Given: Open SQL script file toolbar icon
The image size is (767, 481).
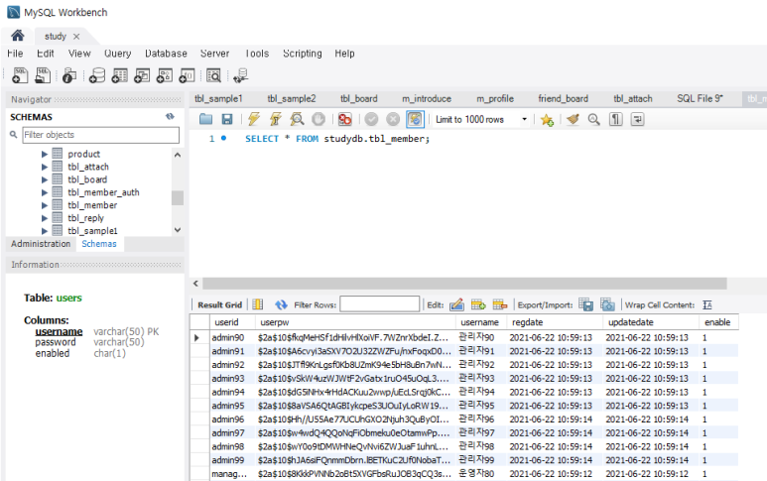Looking at the screenshot, I should pyautogui.click(x=43, y=75).
